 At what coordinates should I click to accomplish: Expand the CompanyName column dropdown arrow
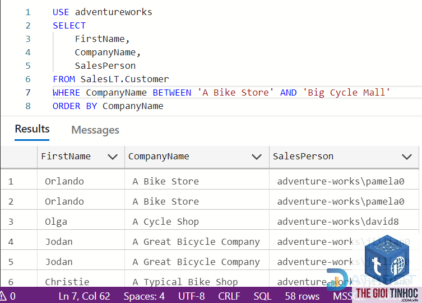257,157
